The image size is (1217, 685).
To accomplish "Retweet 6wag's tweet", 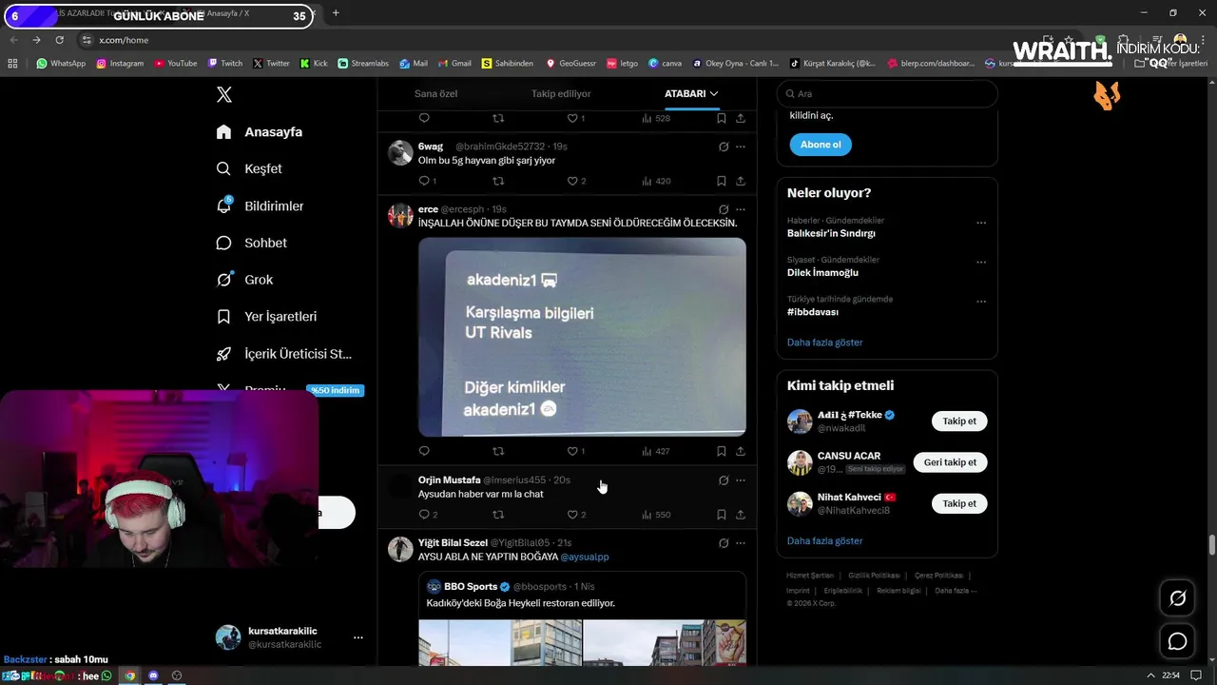I will [498, 181].
